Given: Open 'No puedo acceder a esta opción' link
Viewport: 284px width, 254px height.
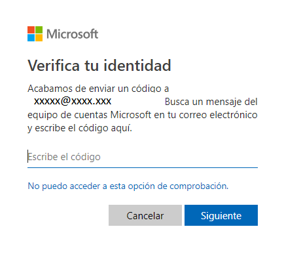Looking at the screenshot, I should click(128, 186).
